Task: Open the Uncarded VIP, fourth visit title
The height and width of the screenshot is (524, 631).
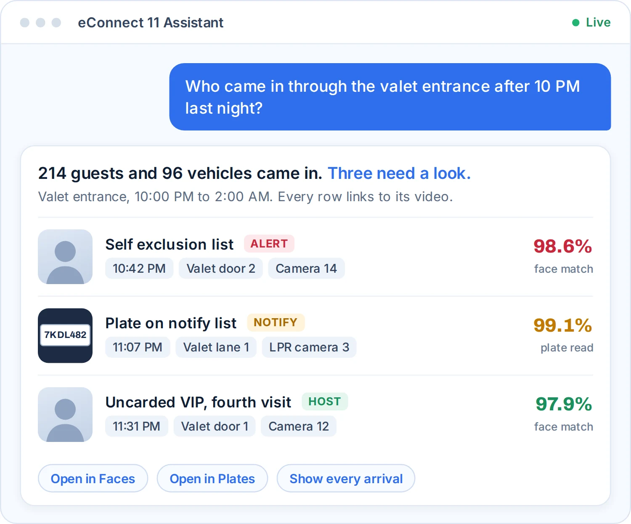Action: [198, 402]
